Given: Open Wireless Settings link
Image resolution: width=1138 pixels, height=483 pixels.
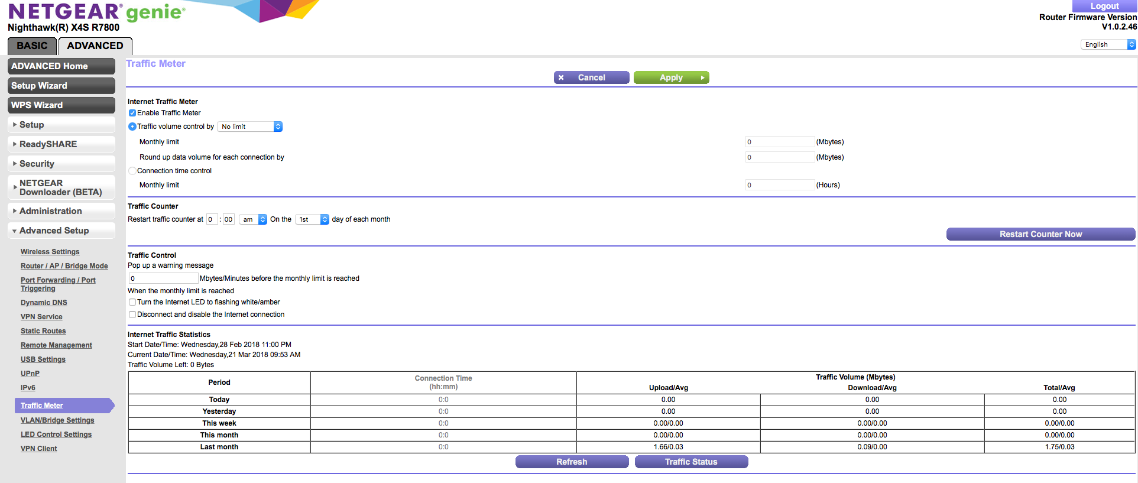Looking at the screenshot, I should pyautogui.click(x=50, y=252).
